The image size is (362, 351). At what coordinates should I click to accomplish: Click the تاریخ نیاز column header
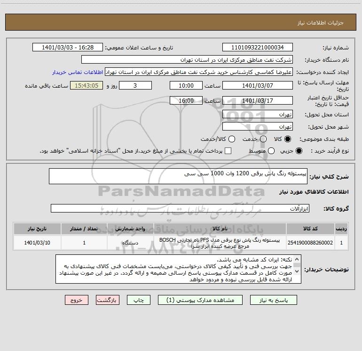tap(37, 229)
